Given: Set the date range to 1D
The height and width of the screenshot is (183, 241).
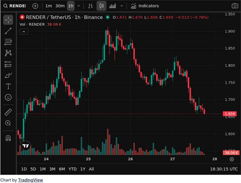Looking at the screenshot, I should click(x=24, y=169).
